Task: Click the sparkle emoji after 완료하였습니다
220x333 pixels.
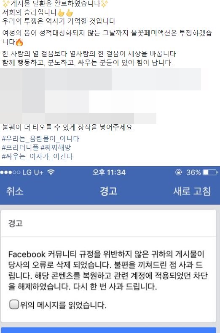Action: tap(104, 4)
